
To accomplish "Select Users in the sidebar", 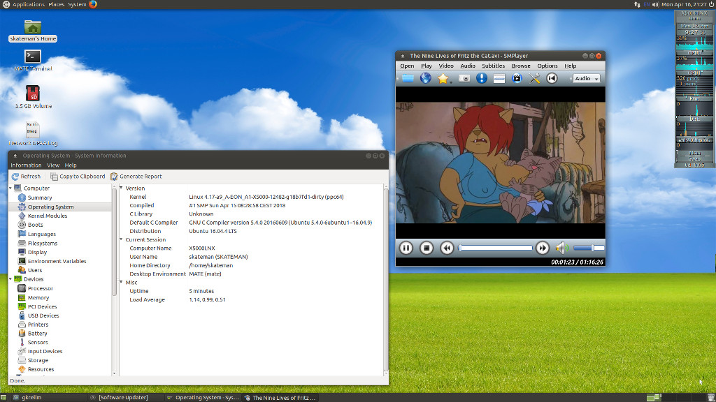I will click(x=35, y=270).
